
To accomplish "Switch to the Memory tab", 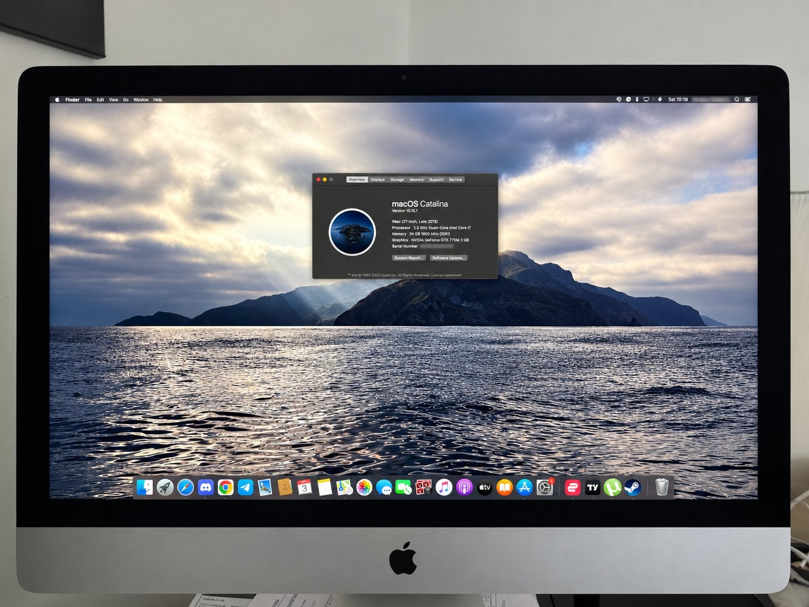I will (417, 179).
